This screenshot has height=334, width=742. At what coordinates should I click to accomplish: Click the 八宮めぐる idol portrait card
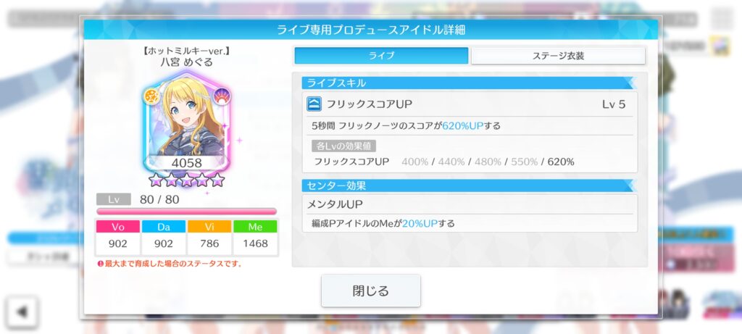pyautogui.click(x=186, y=122)
